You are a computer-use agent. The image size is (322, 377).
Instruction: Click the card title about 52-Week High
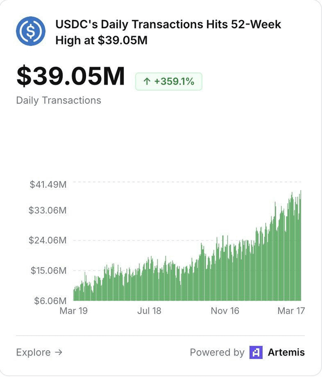tap(168, 32)
